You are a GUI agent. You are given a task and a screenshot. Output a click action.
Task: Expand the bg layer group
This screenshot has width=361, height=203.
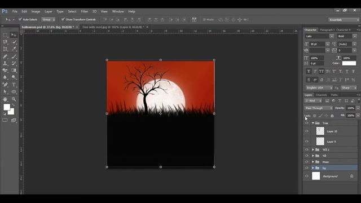click(x=313, y=168)
